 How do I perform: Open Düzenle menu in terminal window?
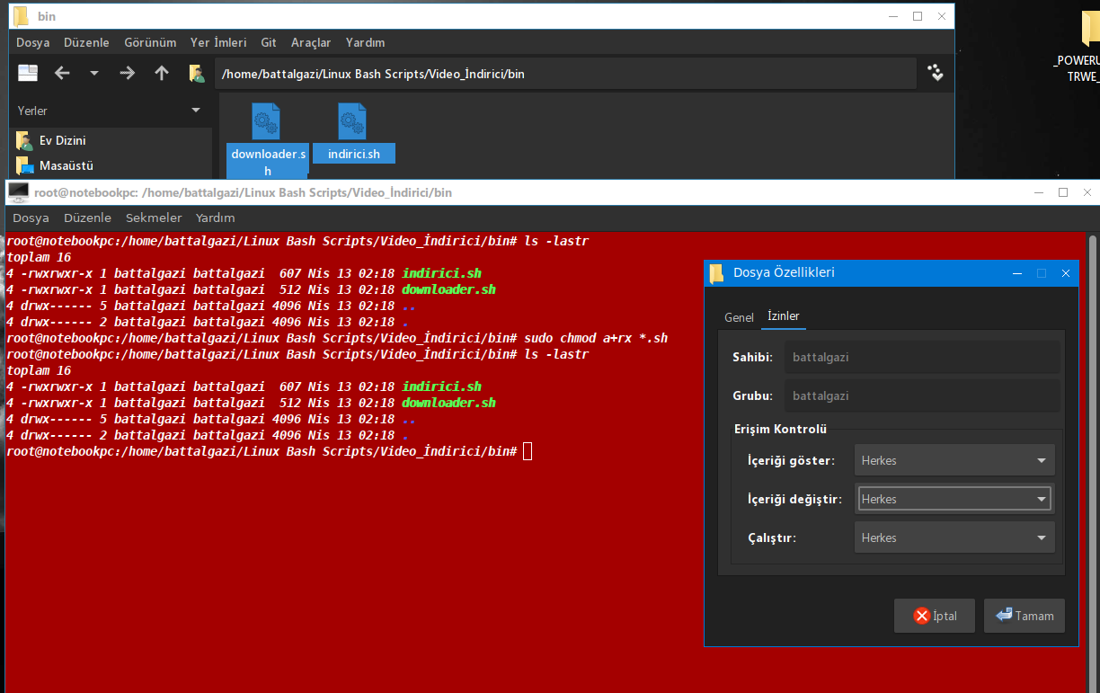pyautogui.click(x=87, y=218)
